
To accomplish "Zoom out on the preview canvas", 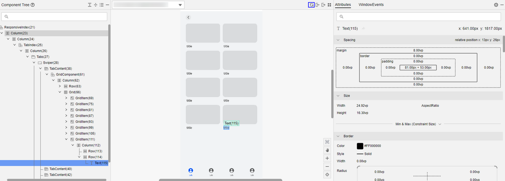I will [x=327, y=166].
